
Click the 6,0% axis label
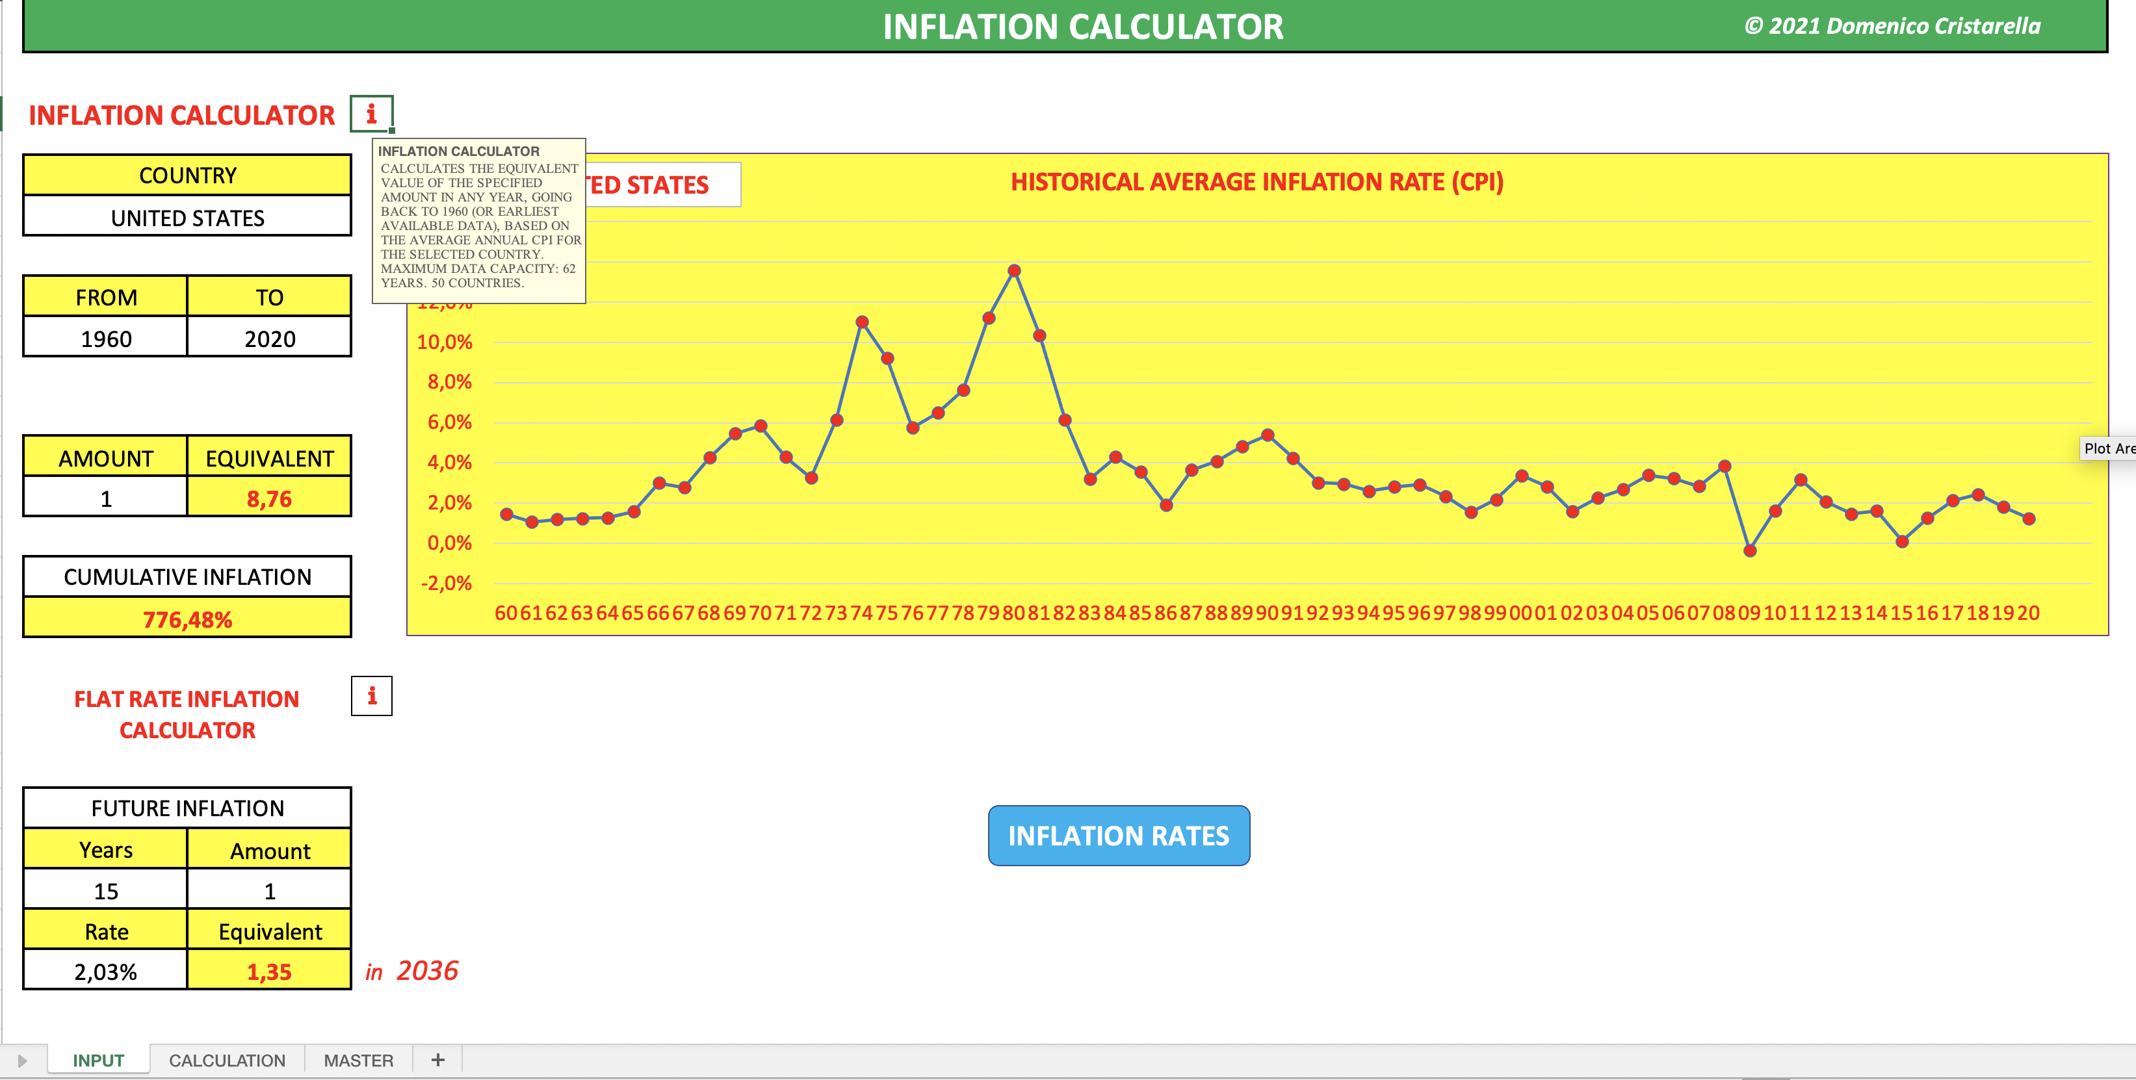[x=449, y=422]
